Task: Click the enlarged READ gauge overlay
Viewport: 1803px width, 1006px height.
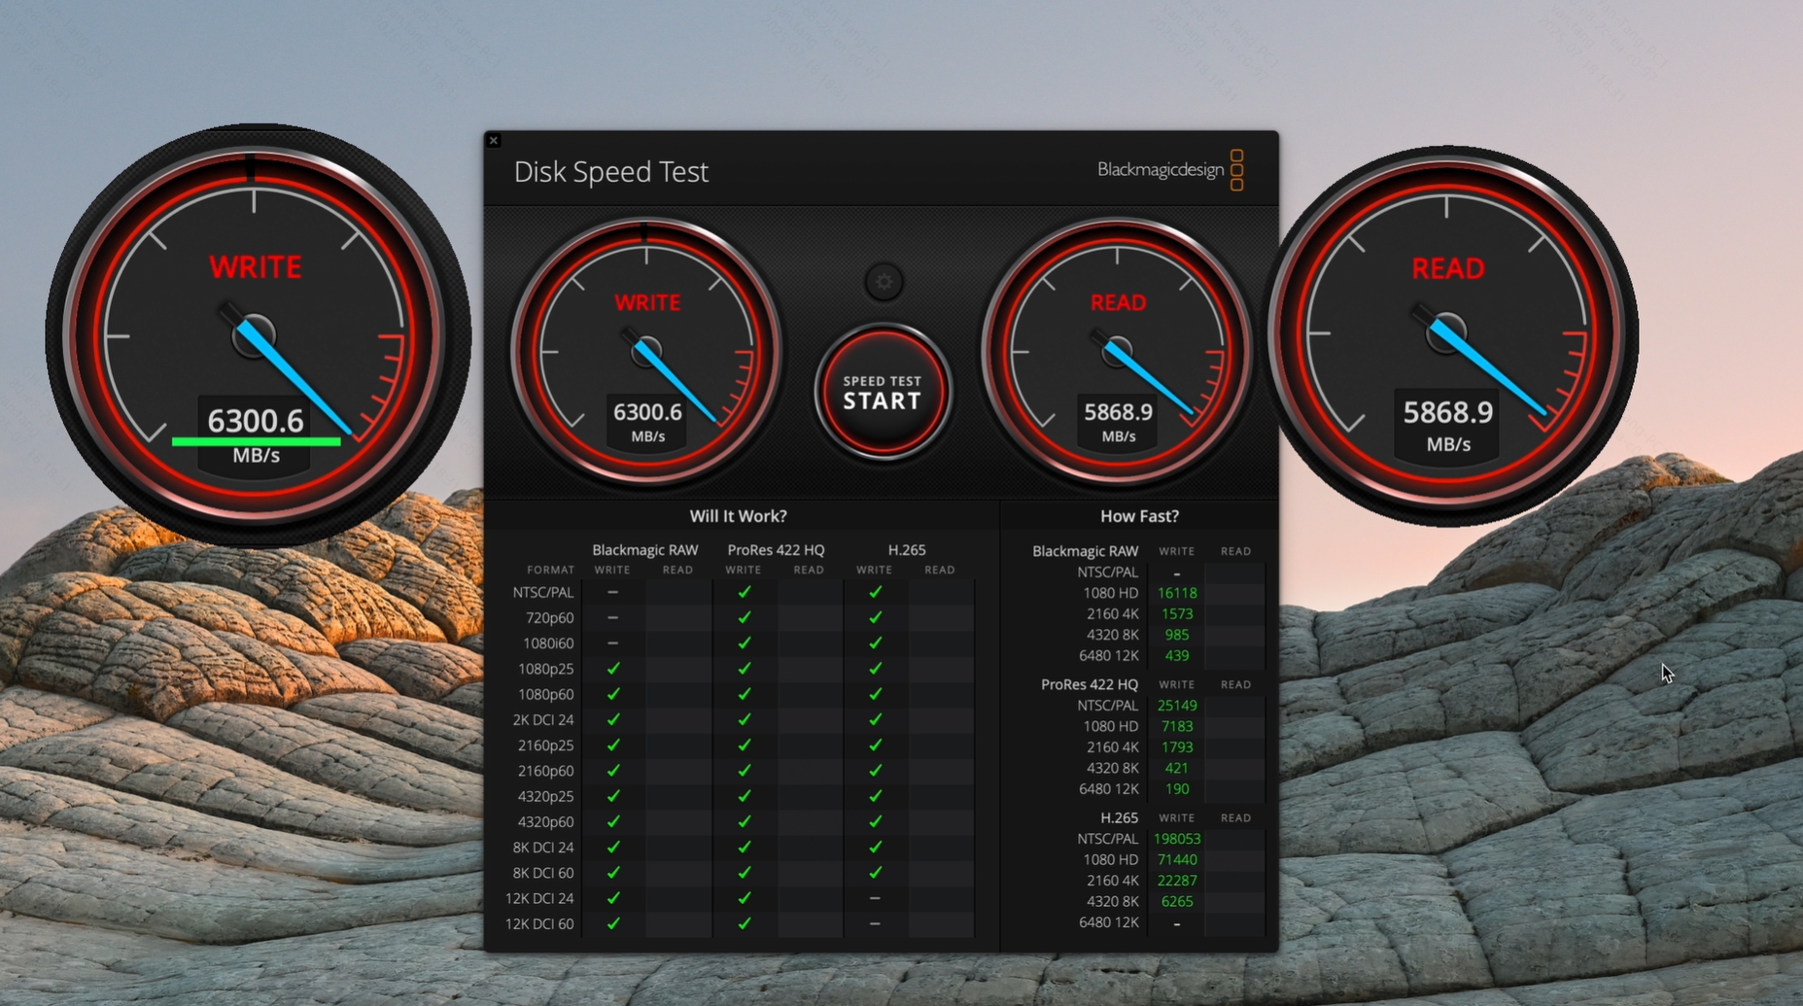Action: point(1447,333)
